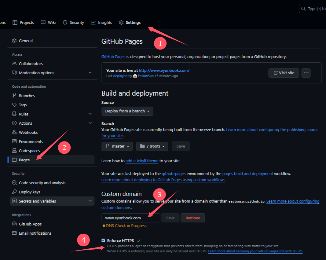
Task: Click the Deploy keys key icon
Action: (x=14, y=192)
